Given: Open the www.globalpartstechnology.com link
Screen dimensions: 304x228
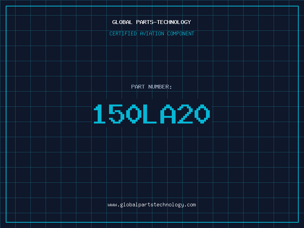Looking at the screenshot, I should pos(152,205).
